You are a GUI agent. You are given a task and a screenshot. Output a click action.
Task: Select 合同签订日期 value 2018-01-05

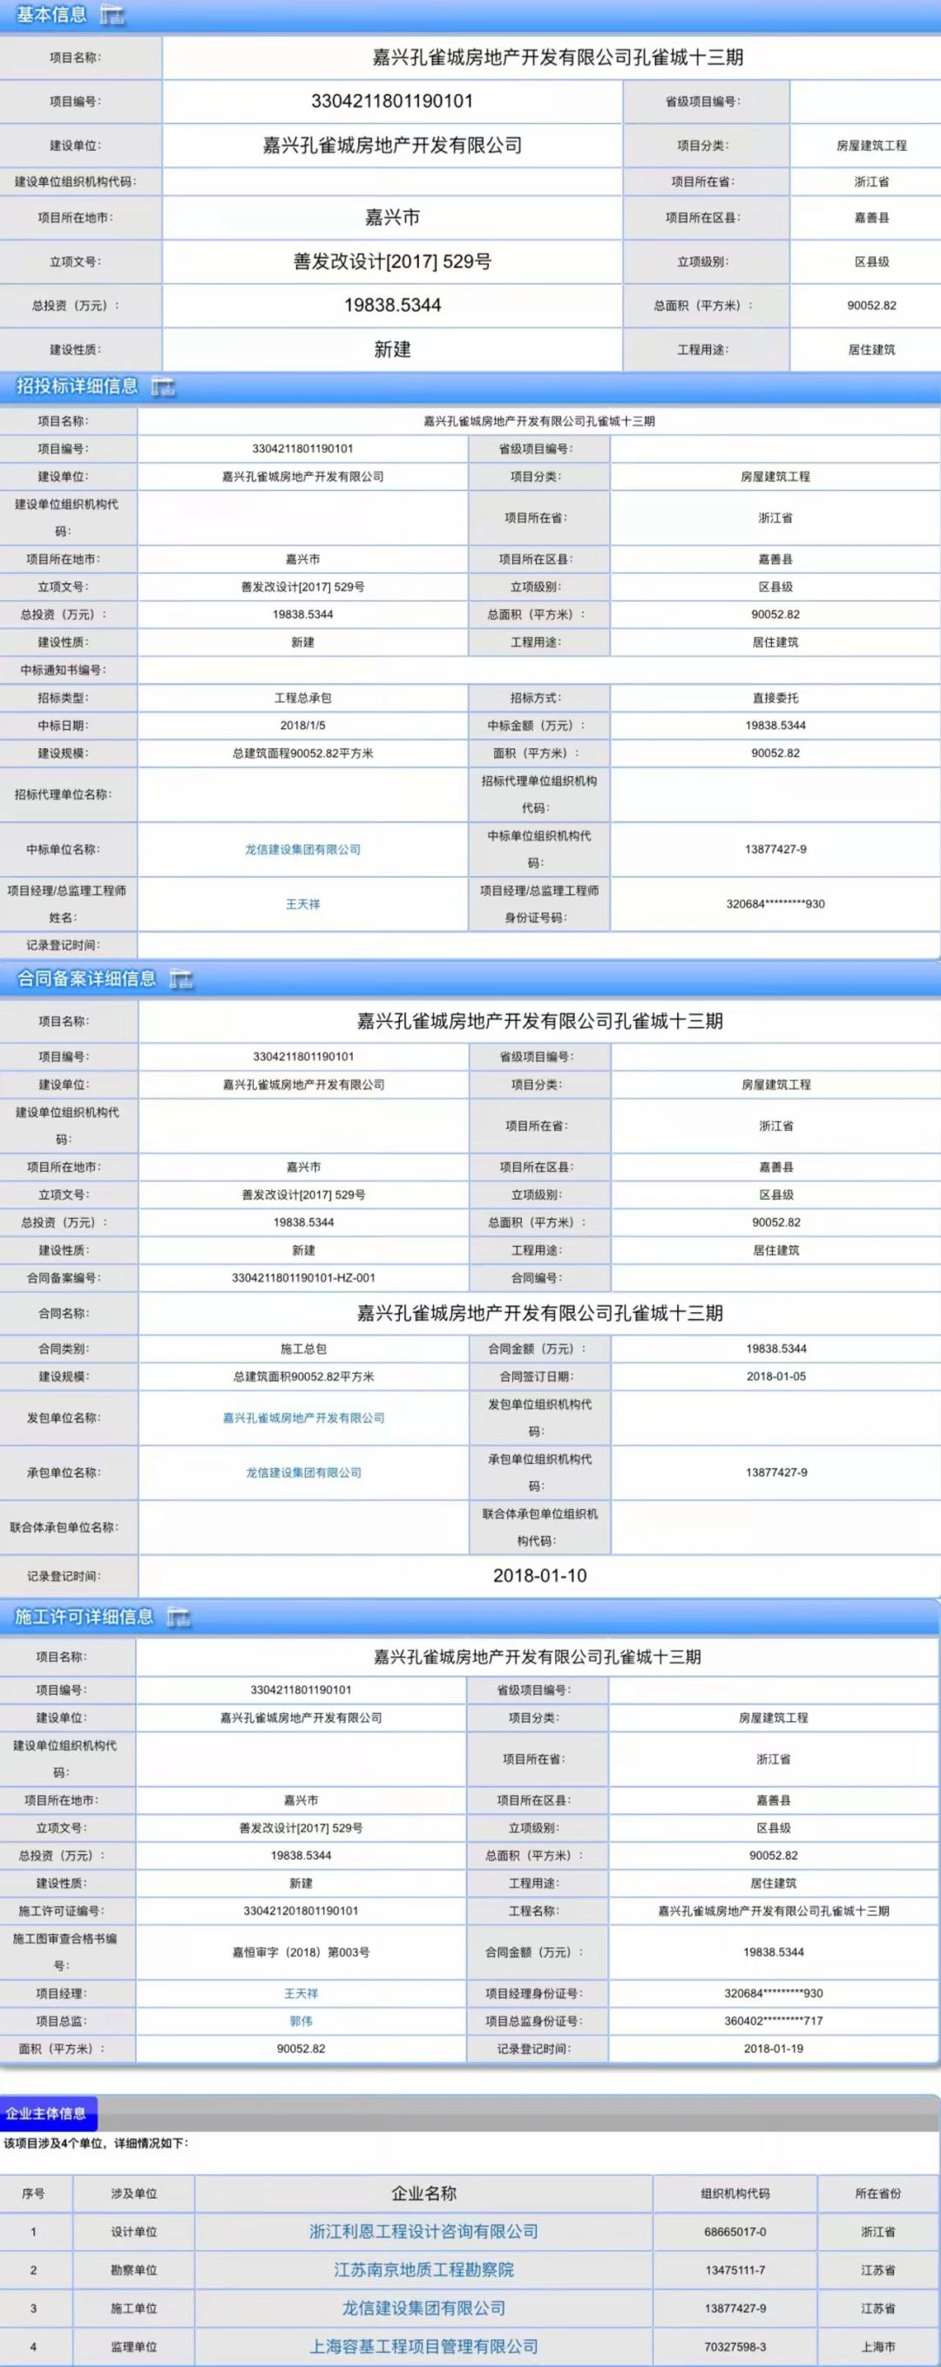[x=776, y=1377]
